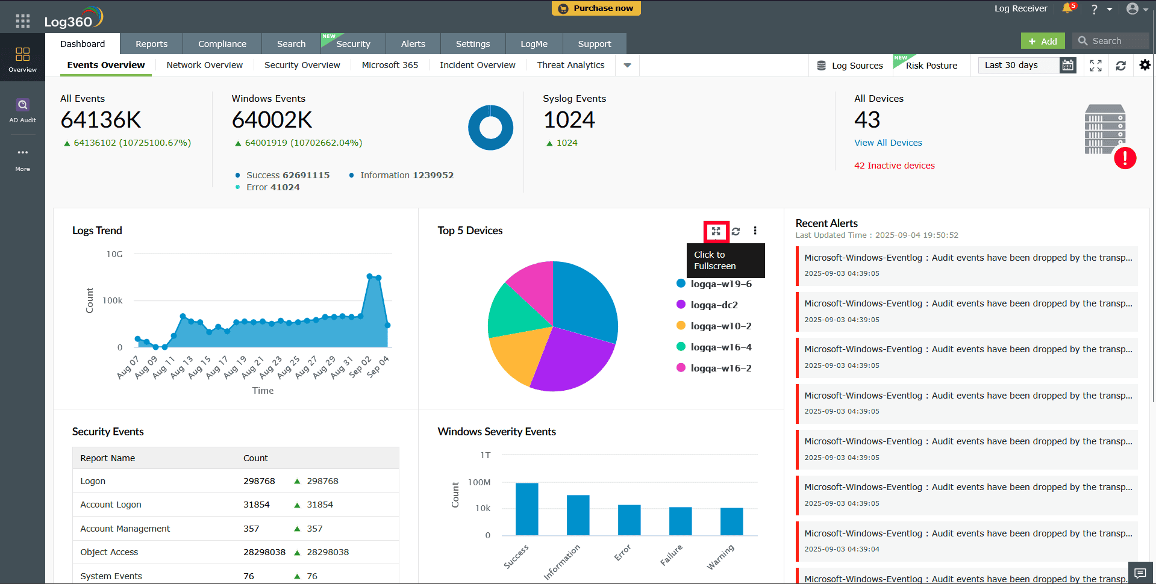This screenshot has height=584, width=1156.
Task: Open the chat feedback icon
Action: [x=1140, y=573]
